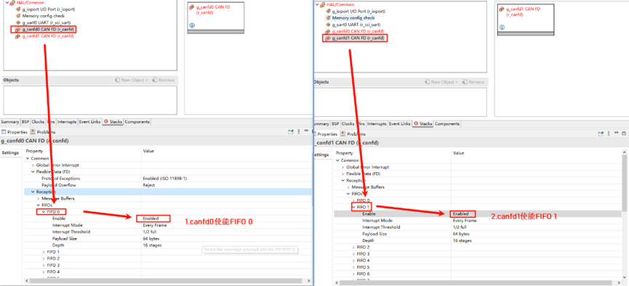The height and width of the screenshot is (286, 629).
Task: Open Clocks tab in left panel
Action: (38, 122)
